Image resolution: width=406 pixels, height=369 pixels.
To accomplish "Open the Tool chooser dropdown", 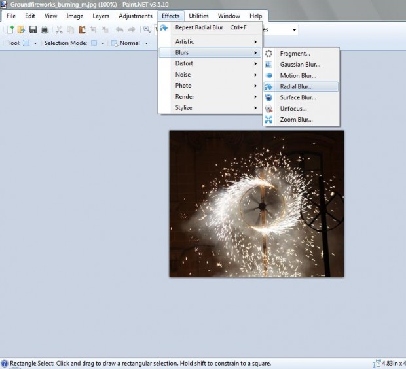I will point(30,43).
